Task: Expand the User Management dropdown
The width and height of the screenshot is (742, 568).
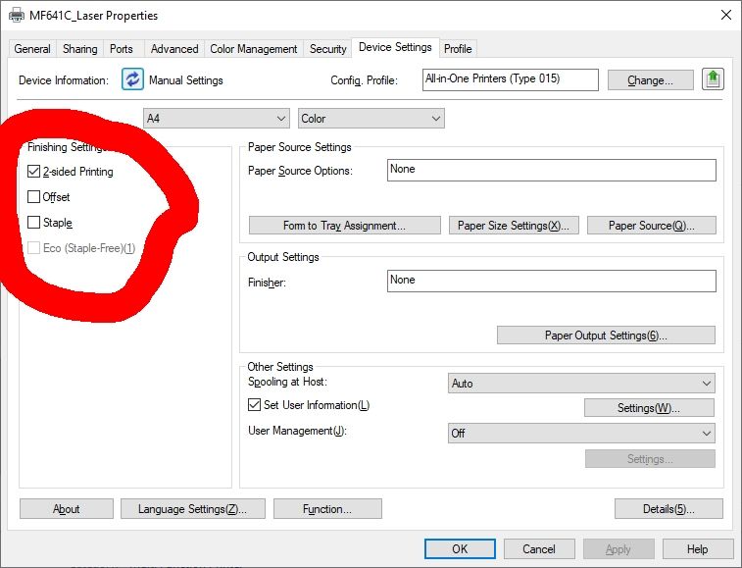Action: click(580, 433)
